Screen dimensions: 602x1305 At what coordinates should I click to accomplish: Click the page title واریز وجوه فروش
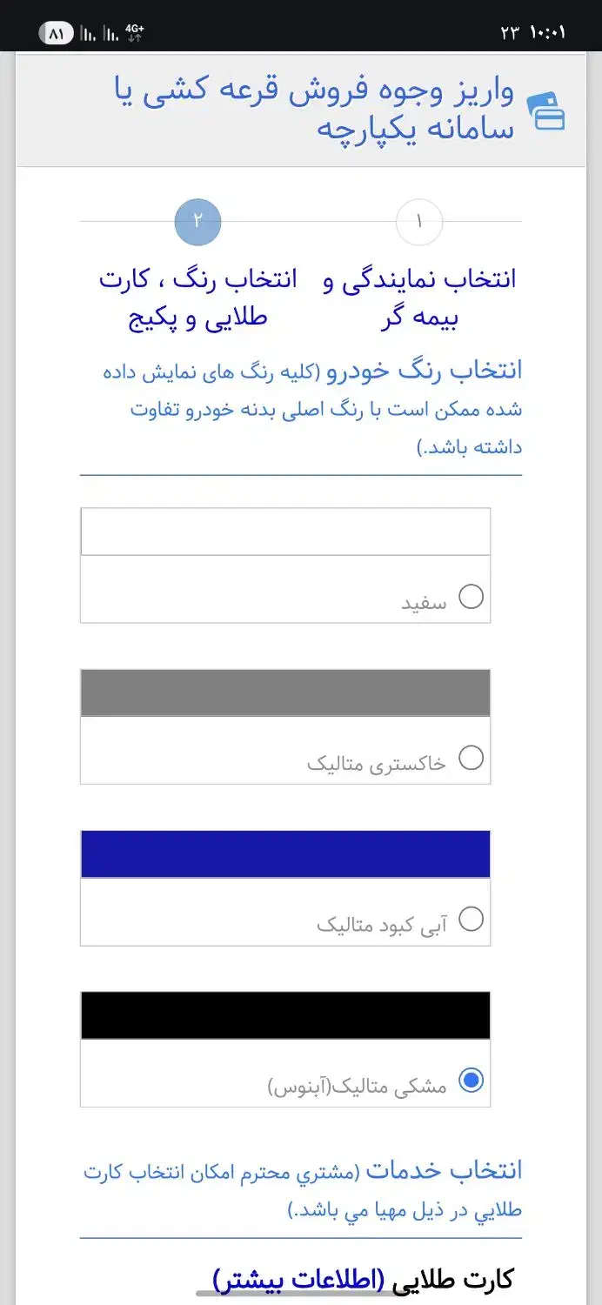coord(315,110)
